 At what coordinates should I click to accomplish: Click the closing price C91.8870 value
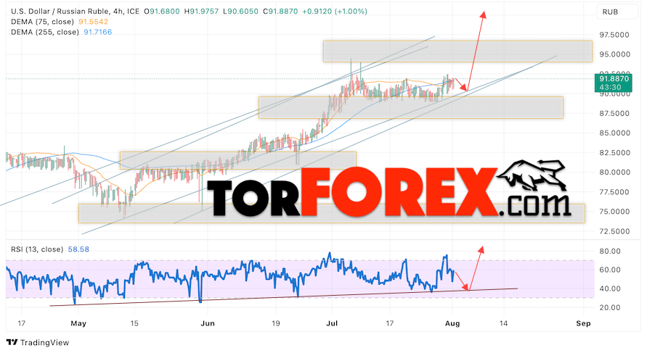(x=280, y=12)
